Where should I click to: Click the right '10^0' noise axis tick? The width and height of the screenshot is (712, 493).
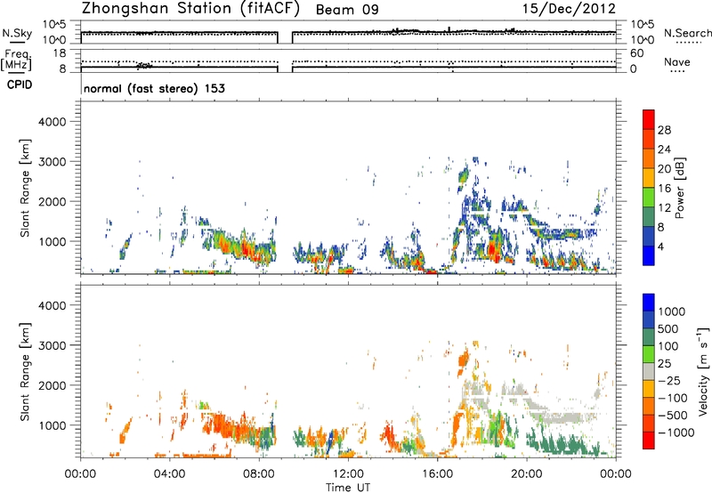[x=642, y=40]
